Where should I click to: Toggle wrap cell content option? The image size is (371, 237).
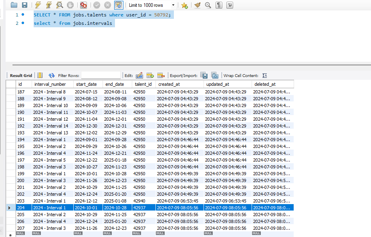264,75
